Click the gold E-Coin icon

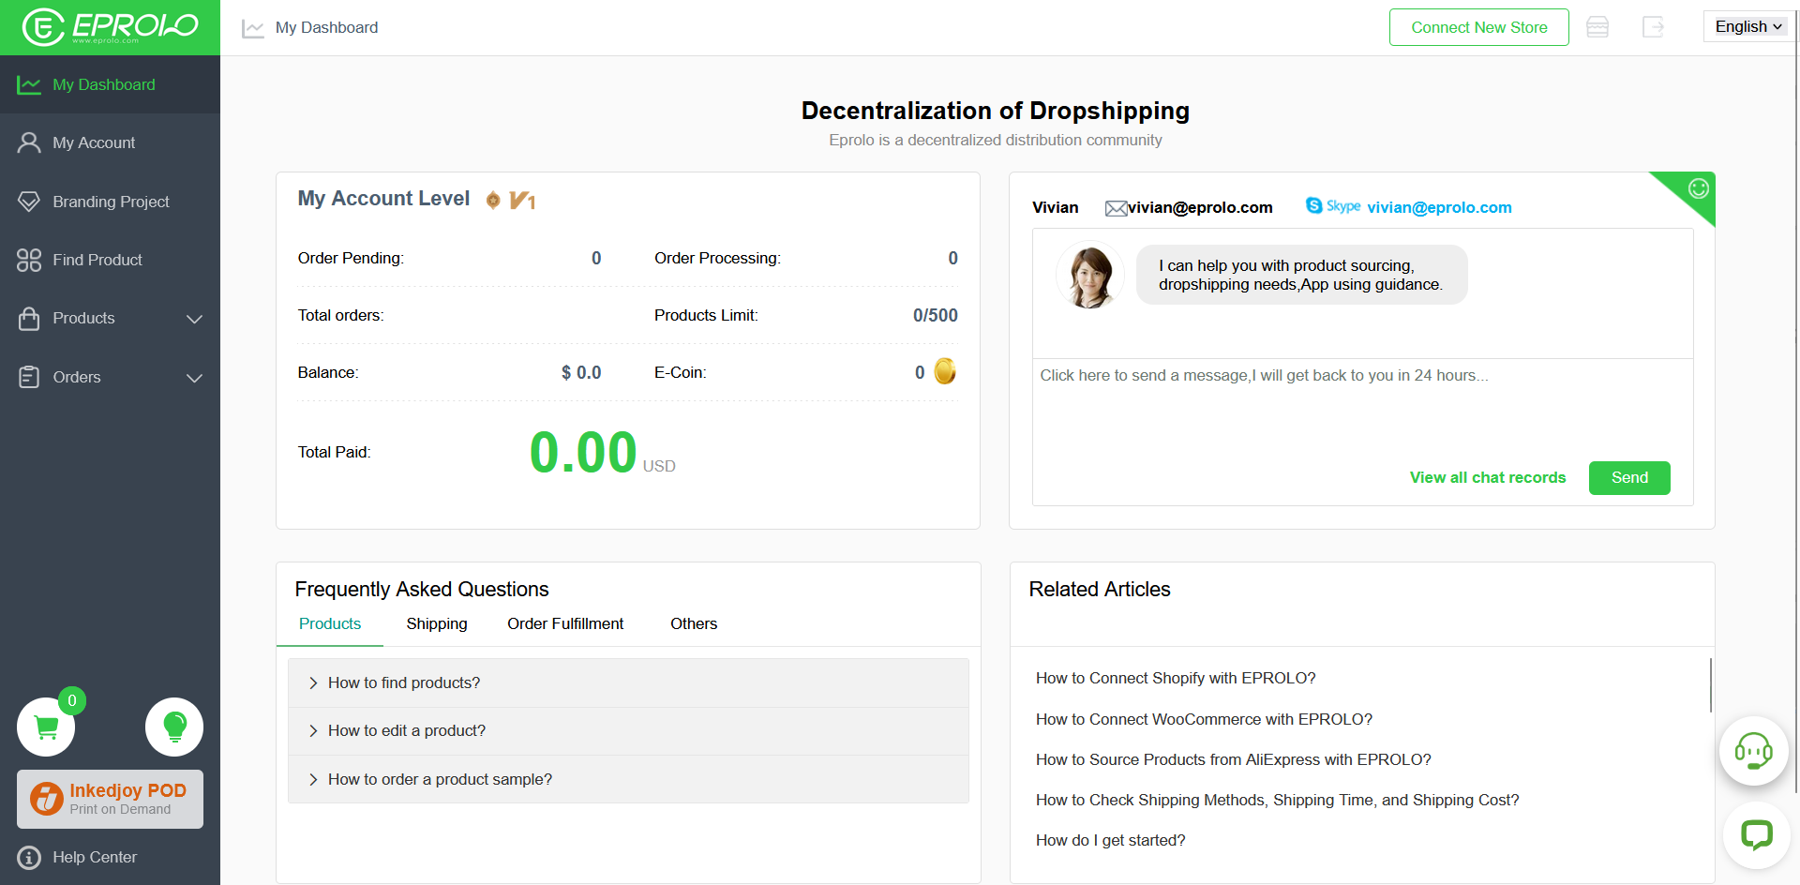[945, 371]
